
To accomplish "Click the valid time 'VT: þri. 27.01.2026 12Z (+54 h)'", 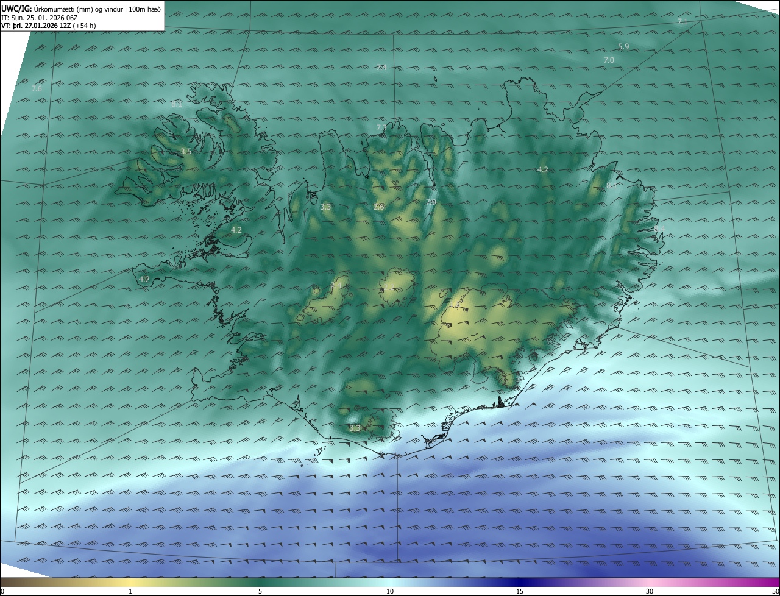I will point(49,26).
